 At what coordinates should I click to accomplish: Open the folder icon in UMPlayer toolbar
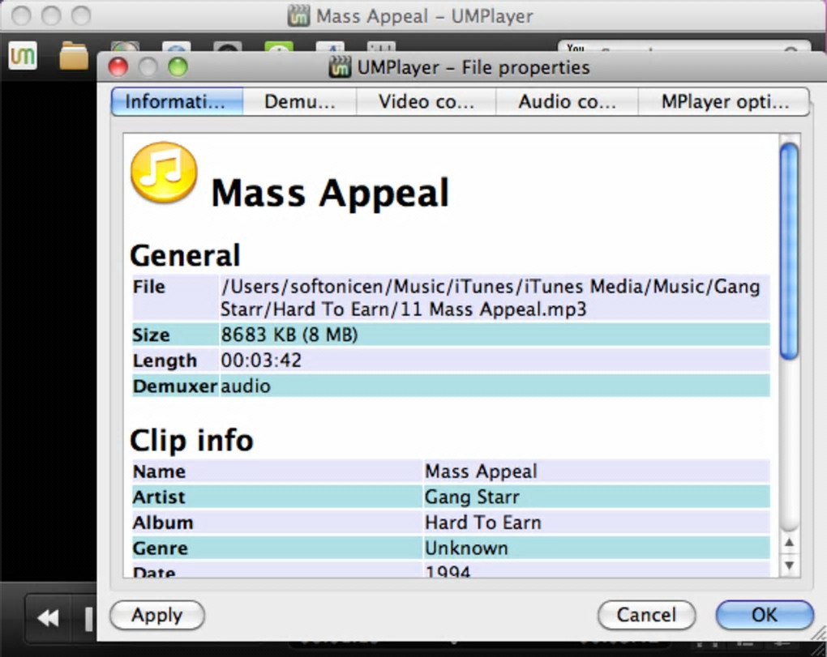click(73, 56)
